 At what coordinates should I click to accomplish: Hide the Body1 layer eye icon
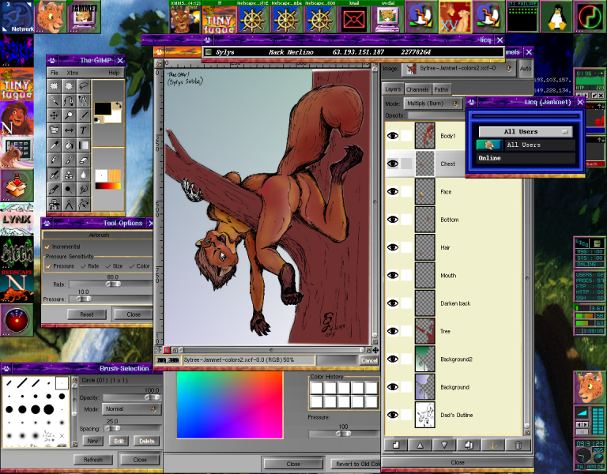coord(392,136)
